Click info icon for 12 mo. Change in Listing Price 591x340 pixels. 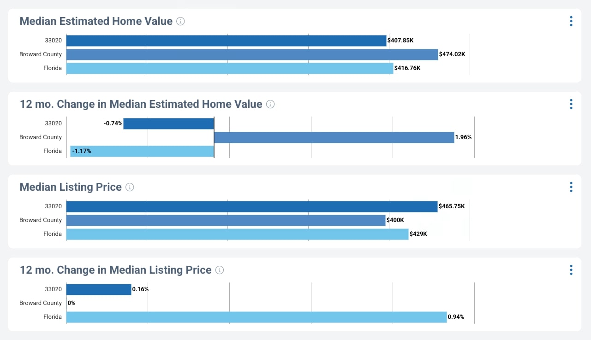pos(220,270)
